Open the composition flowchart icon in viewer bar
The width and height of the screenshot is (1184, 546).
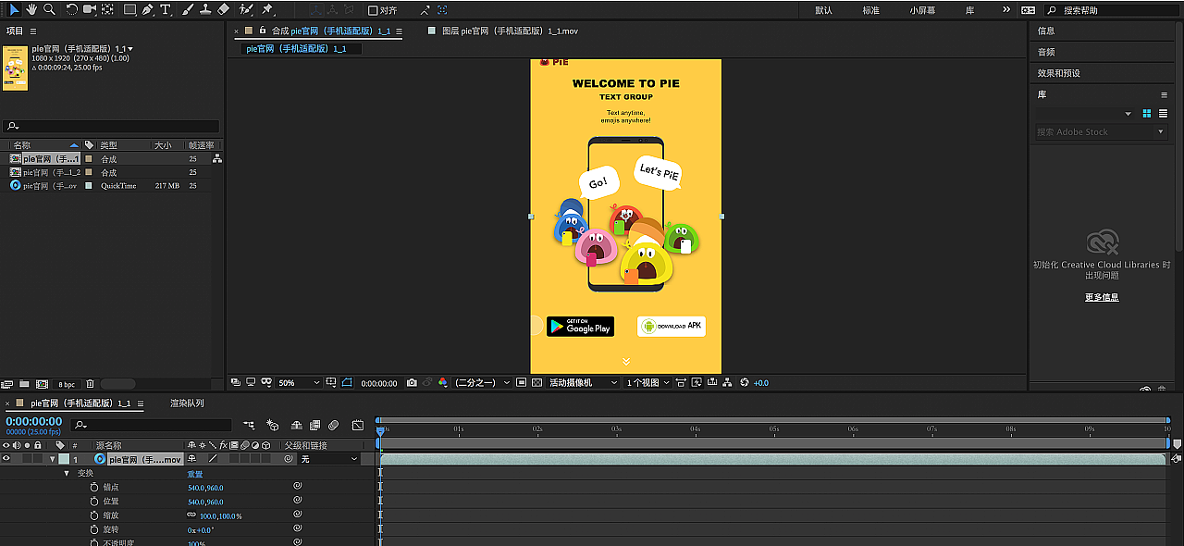(727, 382)
